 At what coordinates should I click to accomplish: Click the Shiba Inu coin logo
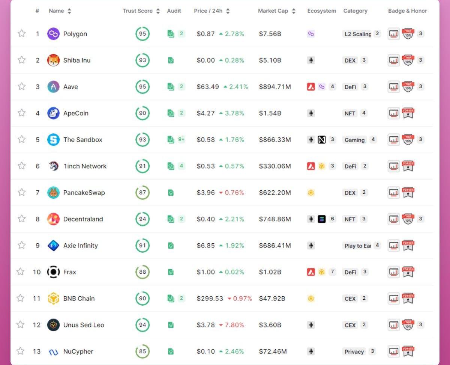pyautogui.click(x=53, y=60)
